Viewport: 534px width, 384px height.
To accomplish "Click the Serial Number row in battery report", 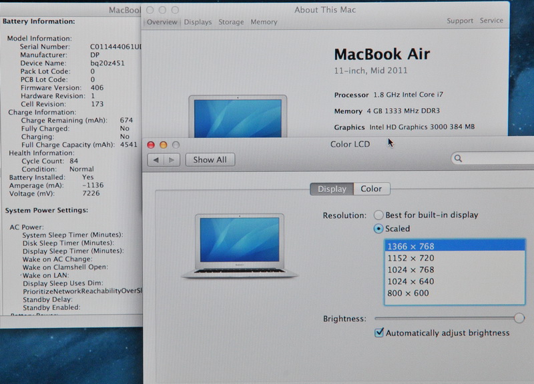I will click(x=80, y=47).
